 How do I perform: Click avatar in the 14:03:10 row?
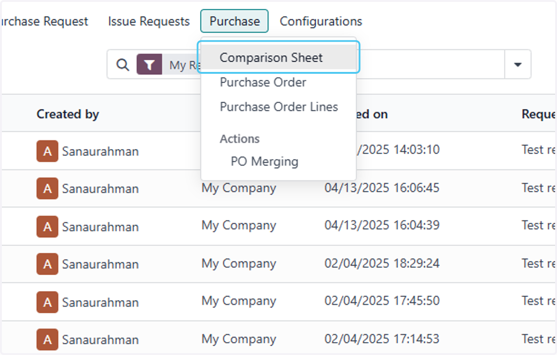(47, 151)
